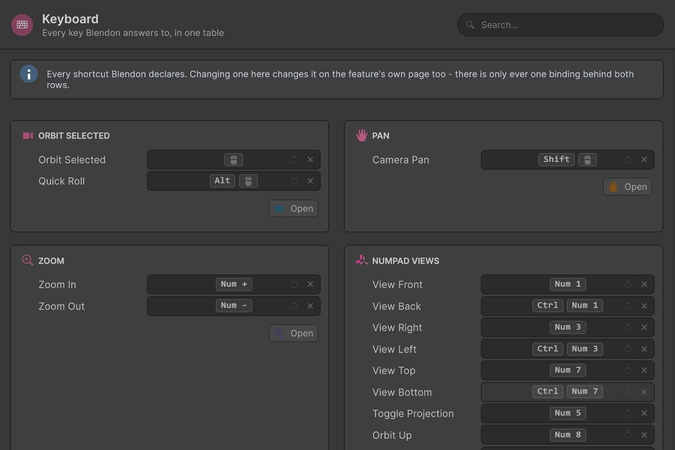Open the Pan feature page

pyautogui.click(x=628, y=187)
